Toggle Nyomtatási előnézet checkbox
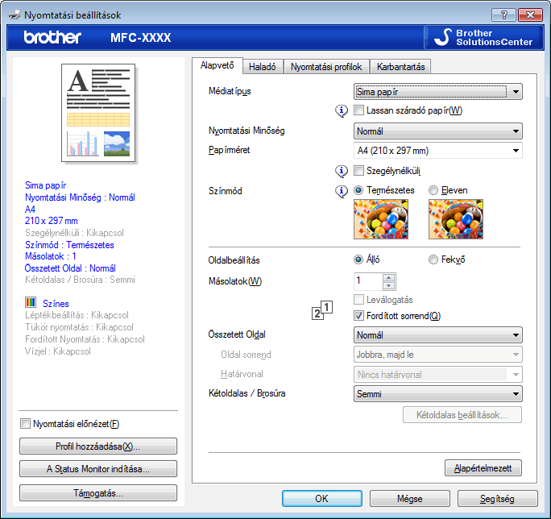551x519 pixels. click(25, 423)
